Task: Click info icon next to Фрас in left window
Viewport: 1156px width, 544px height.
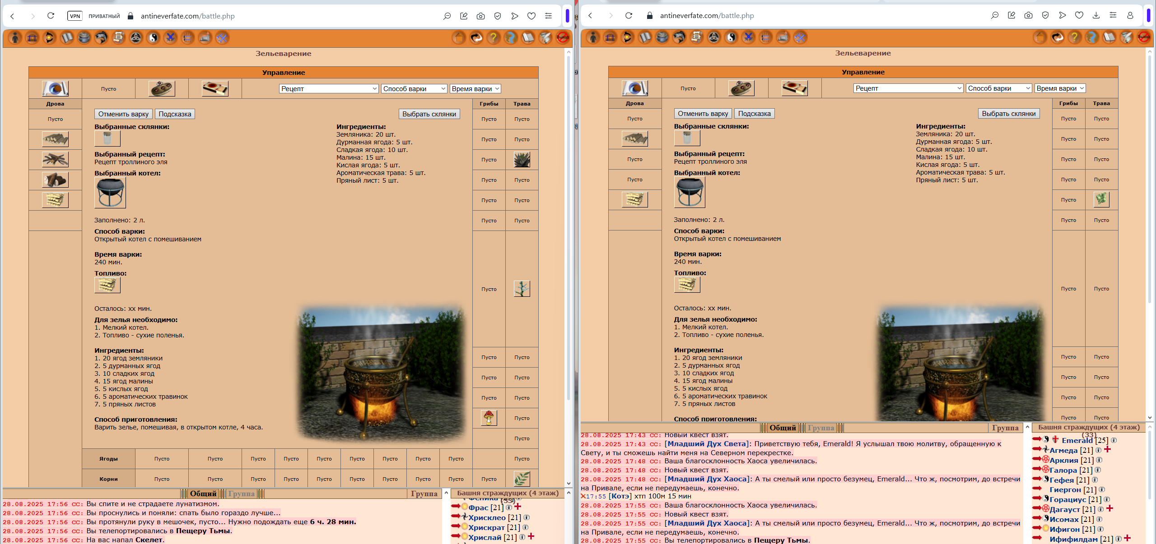Action: 509,507
